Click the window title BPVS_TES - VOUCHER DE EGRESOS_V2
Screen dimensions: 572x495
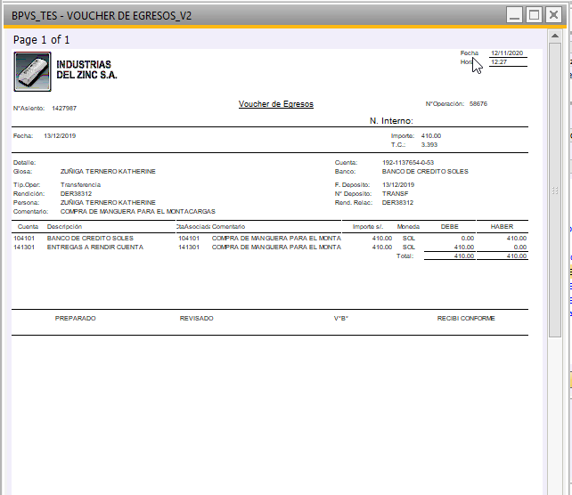click(102, 16)
